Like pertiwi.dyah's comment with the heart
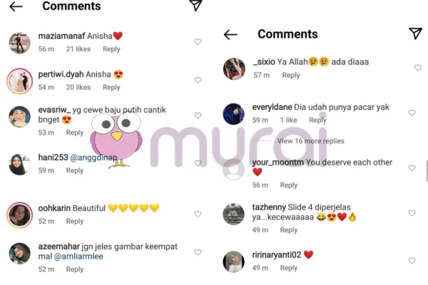This screenshot has width=428, height=285. coord(198,80)
